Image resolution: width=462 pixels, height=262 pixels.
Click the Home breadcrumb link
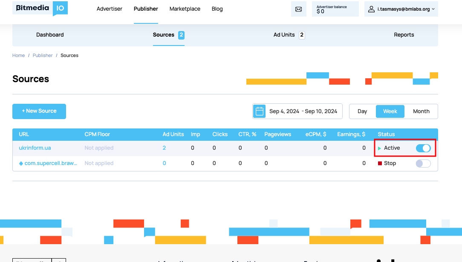click(18, 55)
